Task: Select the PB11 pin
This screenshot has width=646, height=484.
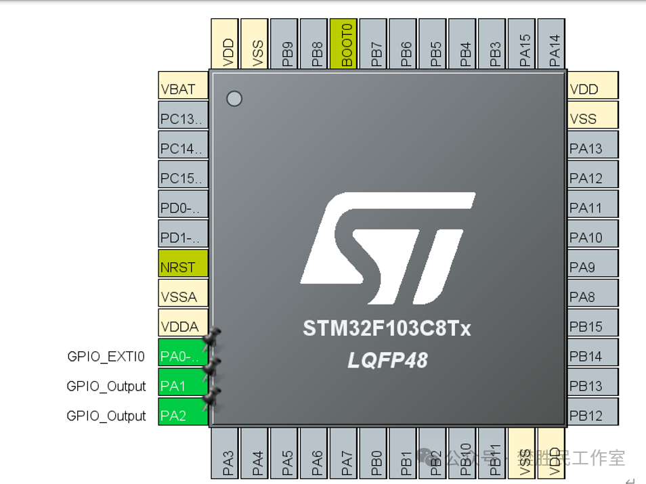Action: pos(492,453)
